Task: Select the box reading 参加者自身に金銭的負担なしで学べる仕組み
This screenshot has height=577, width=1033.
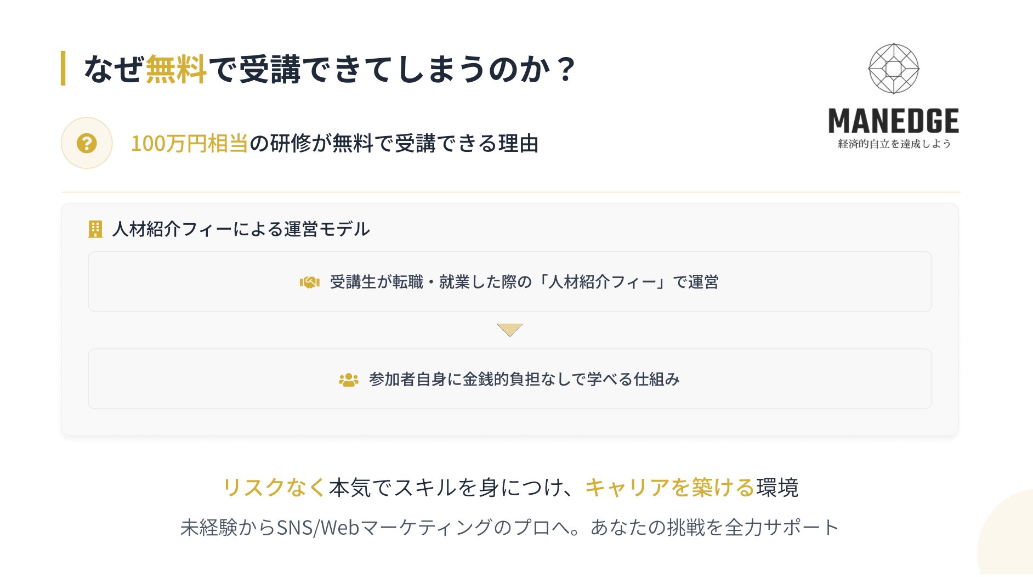Action: tap(509, 379)
